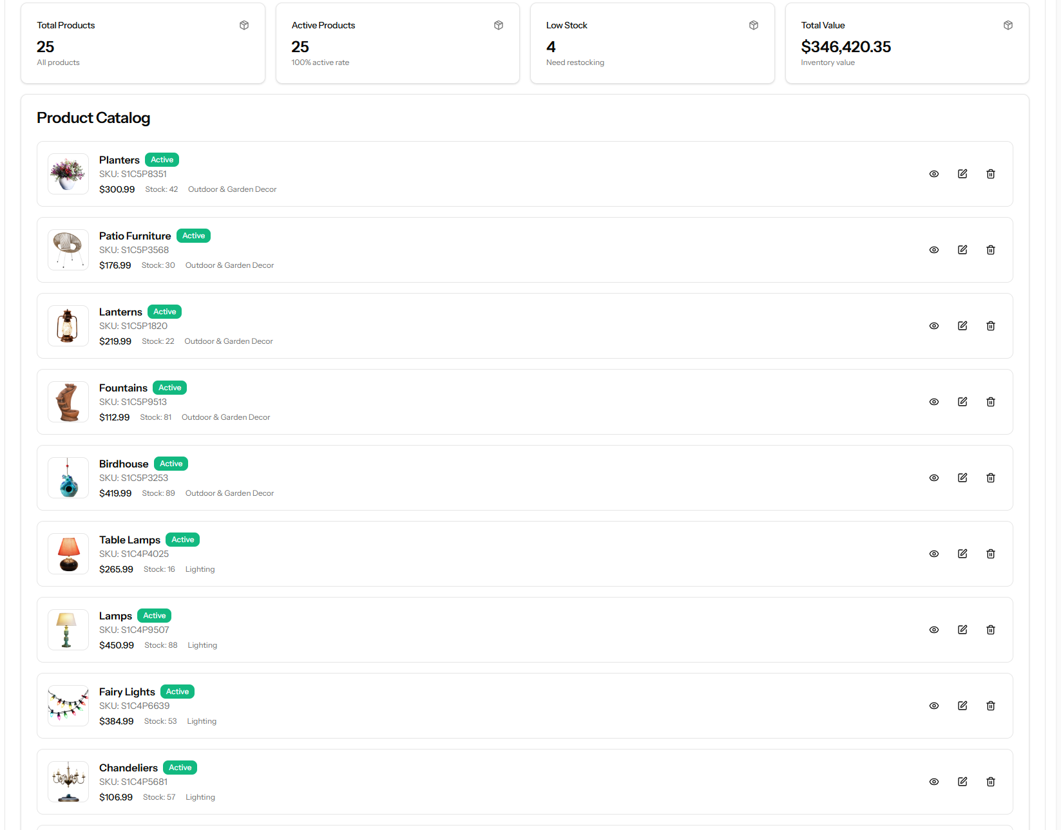Delete the Fairy Lights product
Viewport: 1061px width, 830px height.
click(991, 706)
